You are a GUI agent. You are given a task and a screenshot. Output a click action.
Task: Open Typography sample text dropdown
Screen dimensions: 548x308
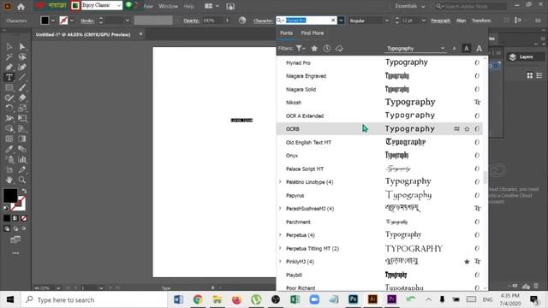(443, 48)
